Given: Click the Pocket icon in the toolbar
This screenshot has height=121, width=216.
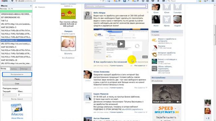Looking at the screenshot, I should pos(153,1).
